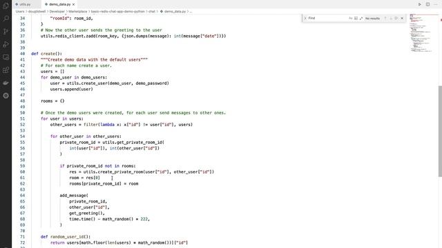The height and width of the screenshot is (248, 442).
Task: Click 'add_message(' call on line 64
Action: pyautogui.click(x=74, y=196)
